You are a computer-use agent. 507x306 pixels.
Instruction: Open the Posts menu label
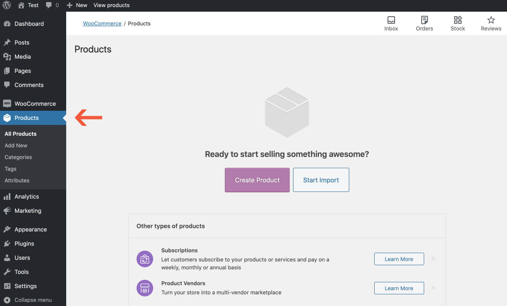(x=22, y=42)
